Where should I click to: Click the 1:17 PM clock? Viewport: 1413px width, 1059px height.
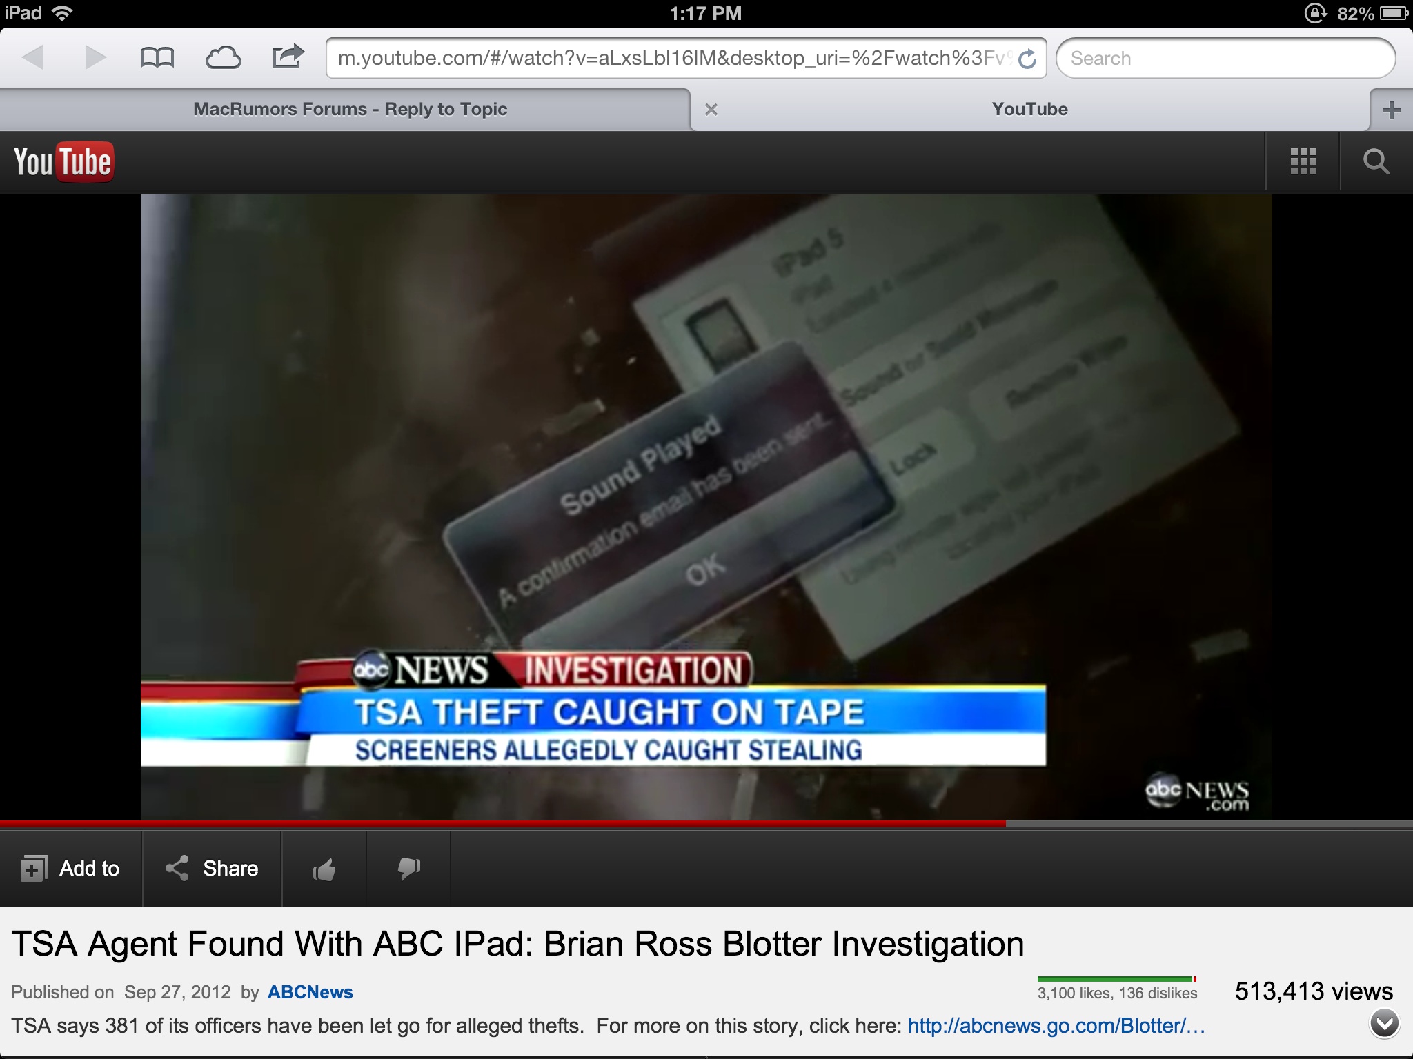(x=705, y=13)
